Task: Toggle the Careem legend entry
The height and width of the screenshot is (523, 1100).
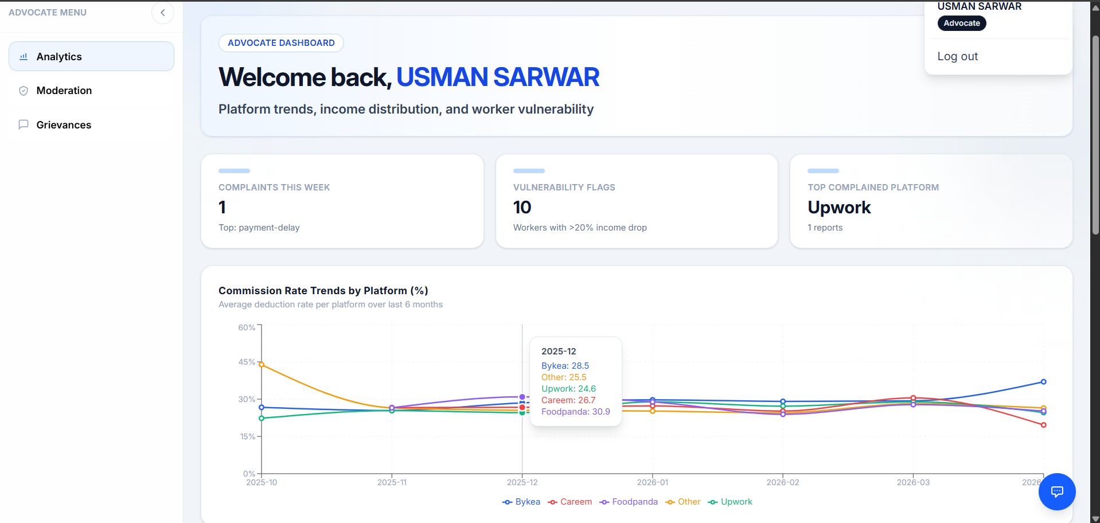Action: [x=569, y=502]
